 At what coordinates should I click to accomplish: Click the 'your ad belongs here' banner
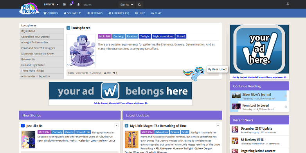(x=121, y=91)
